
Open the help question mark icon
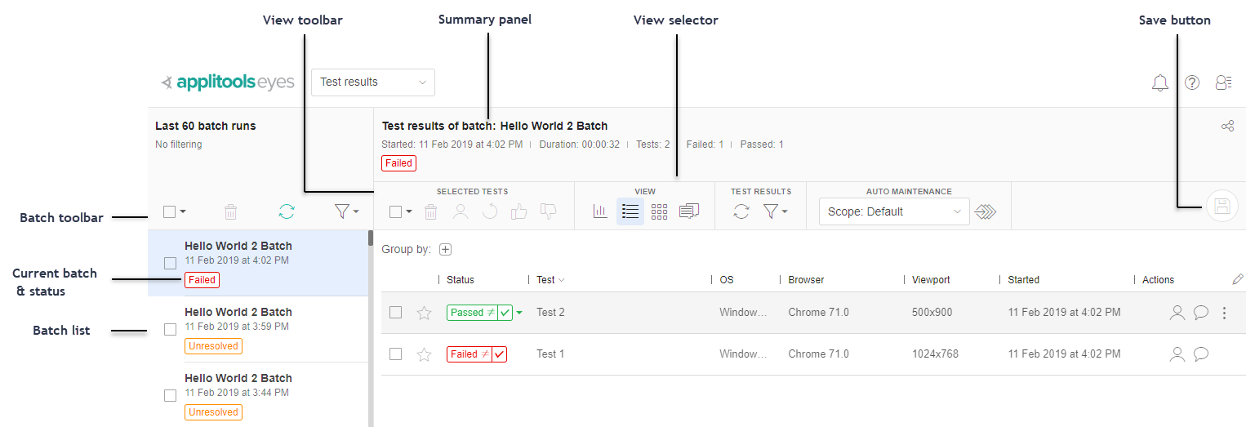(x=1192, y=82)
